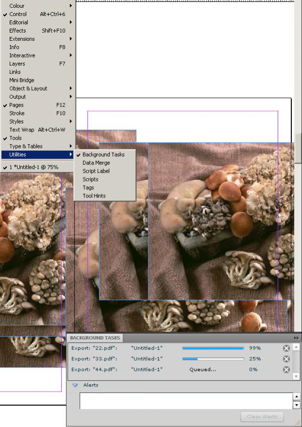
Task: Open the Effects panel menu item
Action: [x=37, y=31]
